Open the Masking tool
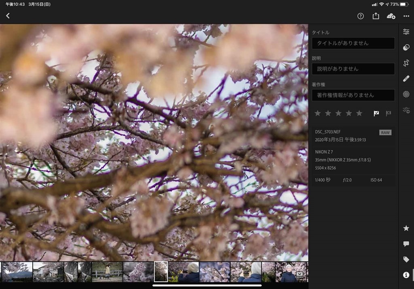The width and height of the screenshot is (414, 289). 406,94
